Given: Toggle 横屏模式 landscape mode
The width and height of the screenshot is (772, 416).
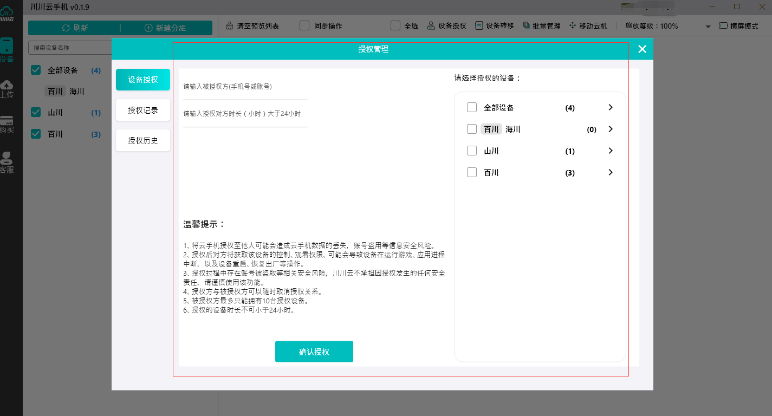Looking at the screenshot, I should 742,25.
